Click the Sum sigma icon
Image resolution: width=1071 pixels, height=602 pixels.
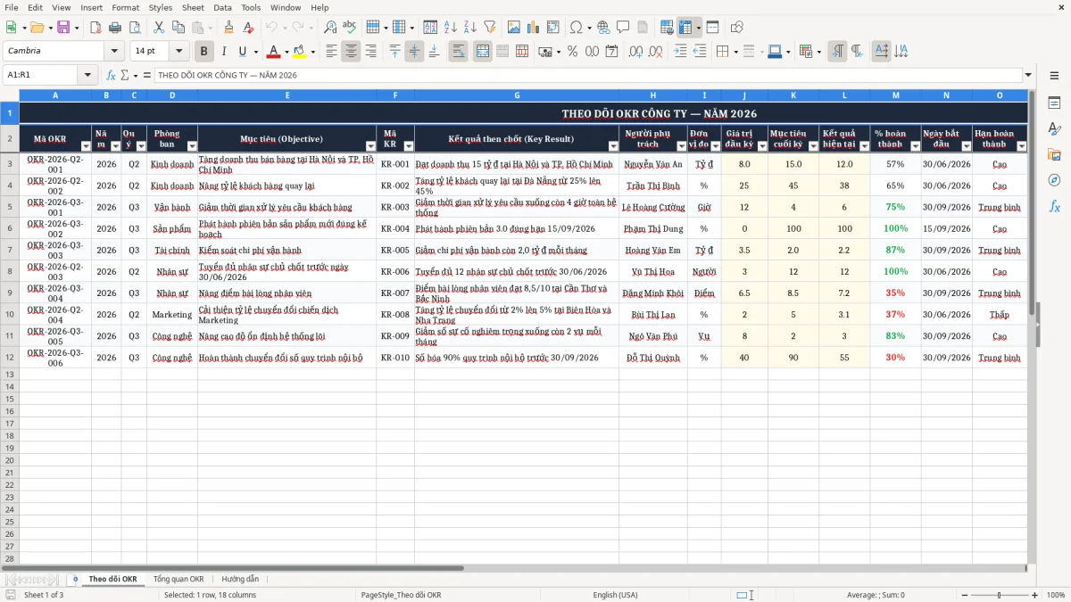[124, 75]
